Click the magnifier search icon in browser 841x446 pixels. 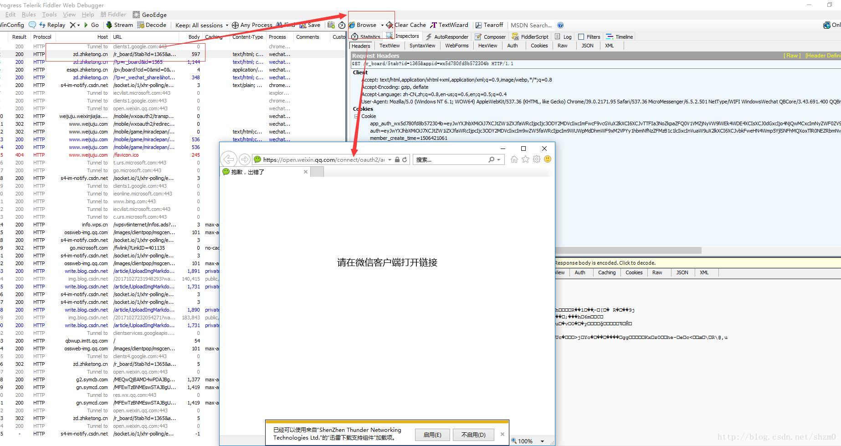[491, 159]
